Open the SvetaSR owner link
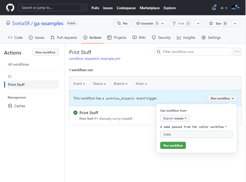The width and height of the screenshot is (246, 182). pyautogui.click(x=21, y=23)
